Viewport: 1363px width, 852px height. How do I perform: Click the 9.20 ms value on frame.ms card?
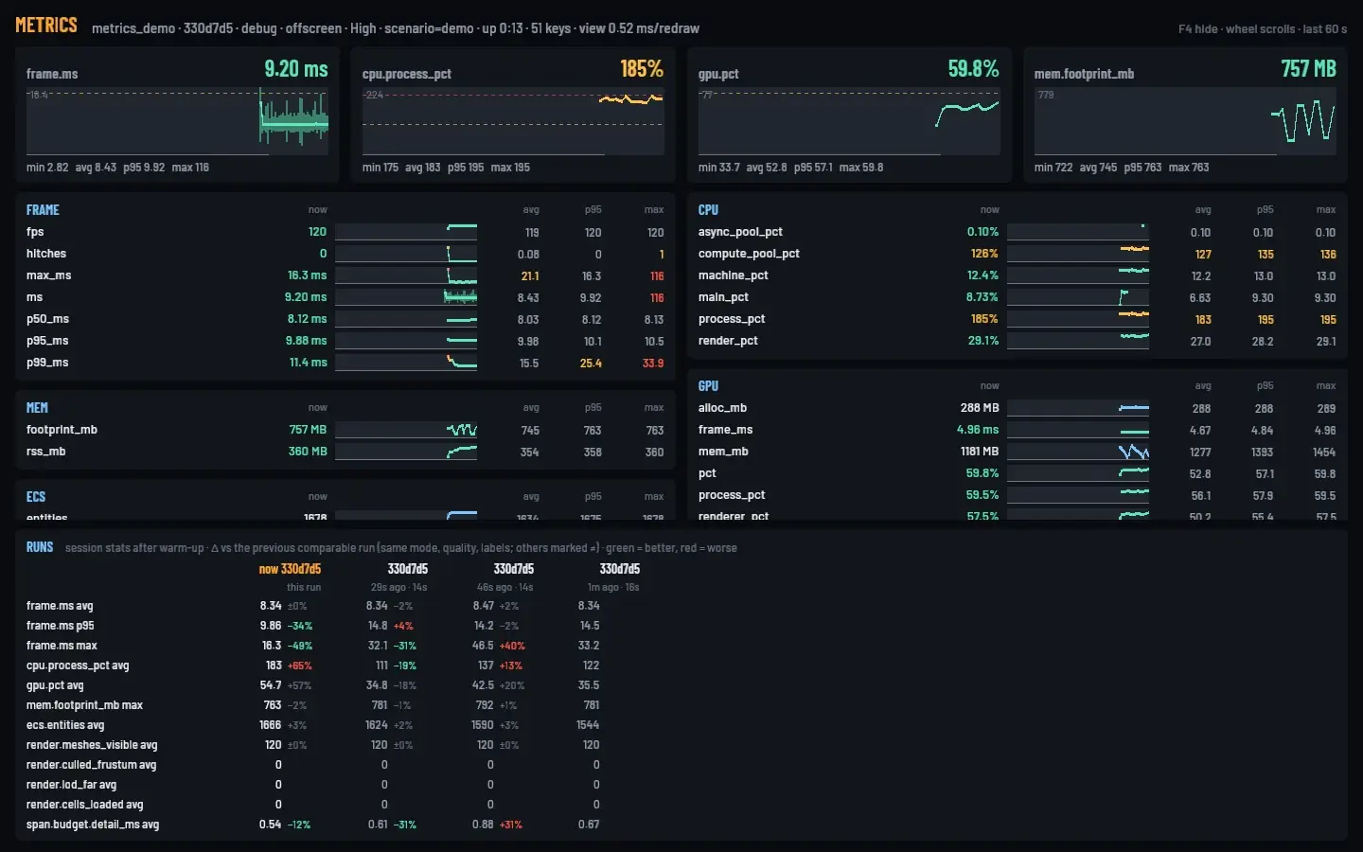click(296, 69)
